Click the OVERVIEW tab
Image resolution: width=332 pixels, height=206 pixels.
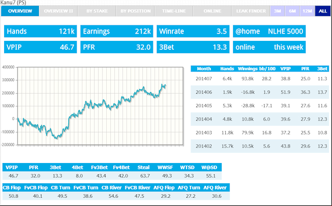tap(20, 11)
